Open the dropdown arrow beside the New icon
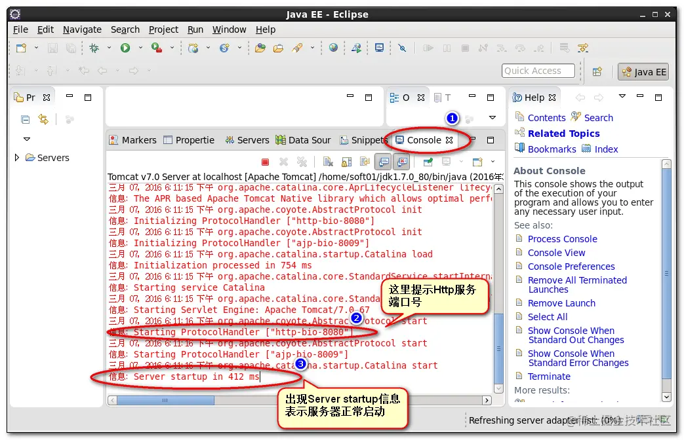This screenshot has width=684, height=440. (x=36, y=48)
